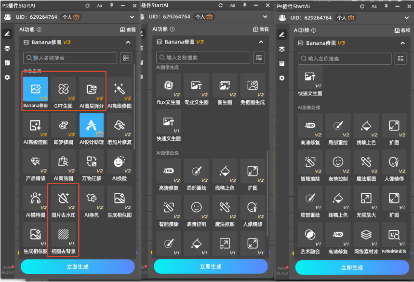Viewport: 414px width, 282px height.
Task: Open settings gear in right panel sidebar
Action: click(x=282, y=78)
